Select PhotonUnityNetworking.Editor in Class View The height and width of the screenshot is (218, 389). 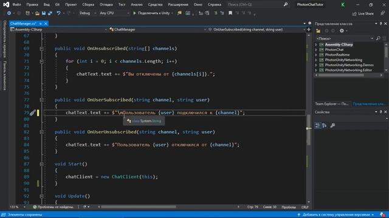[348, 70]
